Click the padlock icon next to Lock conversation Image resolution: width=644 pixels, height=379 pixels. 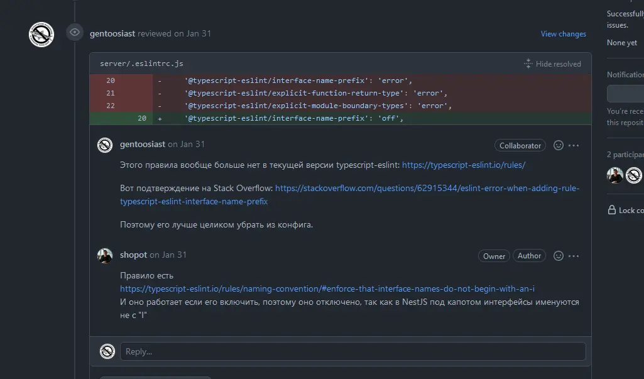613,210
